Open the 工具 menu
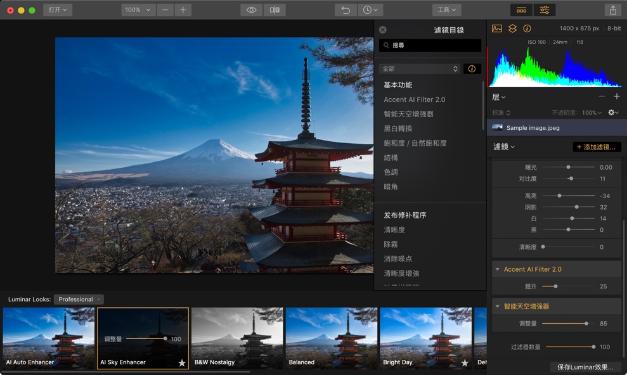 pos(448,10)
